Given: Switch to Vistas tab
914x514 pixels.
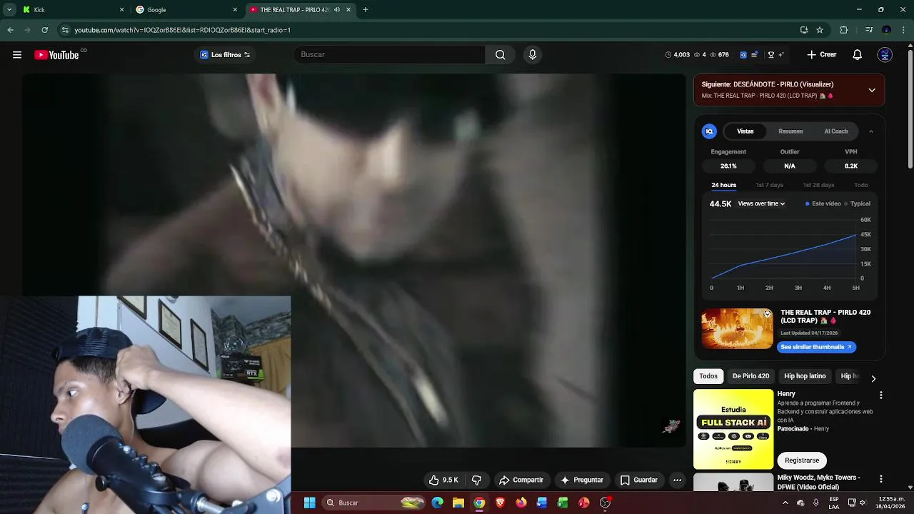Looking at the screenshot, I should tap(745, 131).
